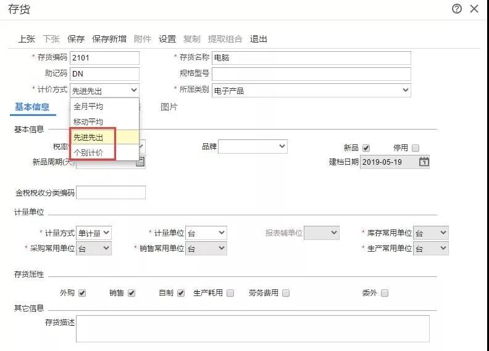Image resolution: width=489 pixels, height=351 pixels.
Task: Click the 退出 button
Action: click(x=258, y=39)
